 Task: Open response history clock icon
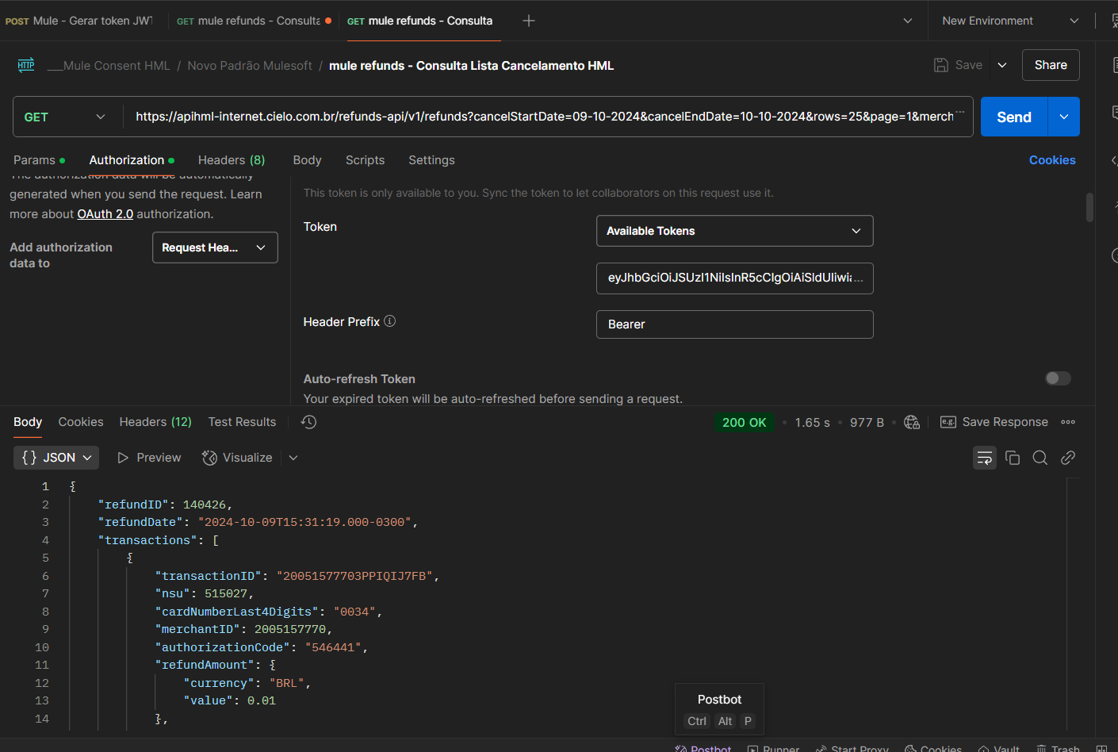pyautogui.click(x=309, y=422)
